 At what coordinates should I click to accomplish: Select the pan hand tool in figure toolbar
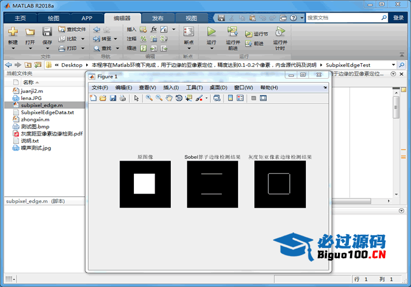pos(169,98)
